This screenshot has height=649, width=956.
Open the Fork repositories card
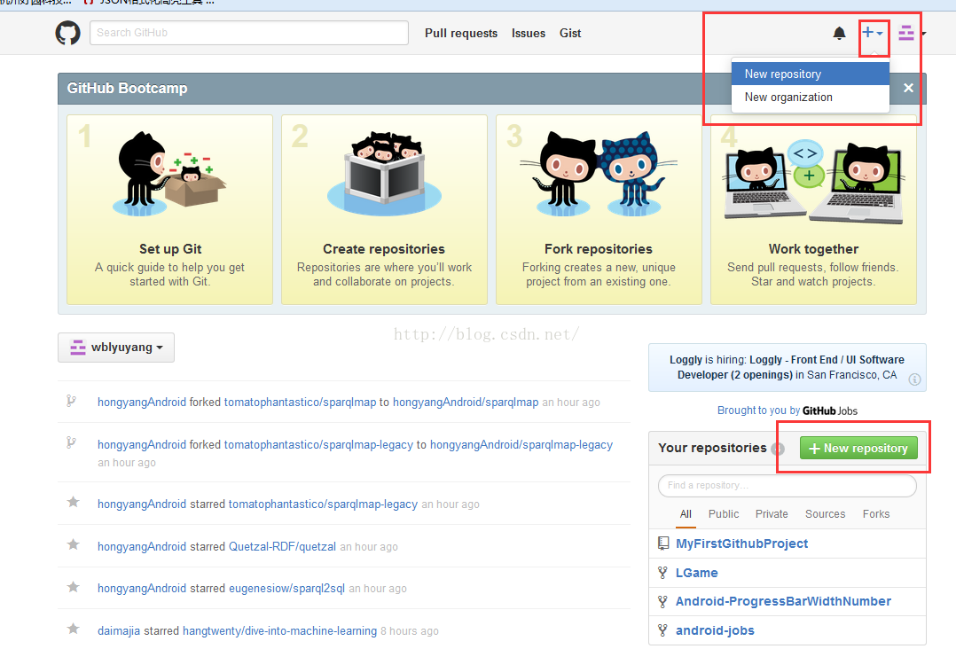[599, 209]
